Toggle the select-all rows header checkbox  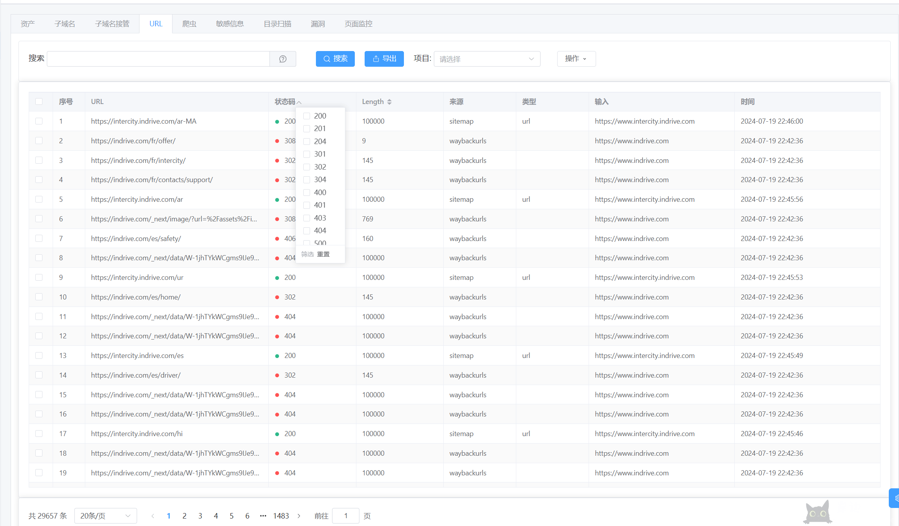39,102
